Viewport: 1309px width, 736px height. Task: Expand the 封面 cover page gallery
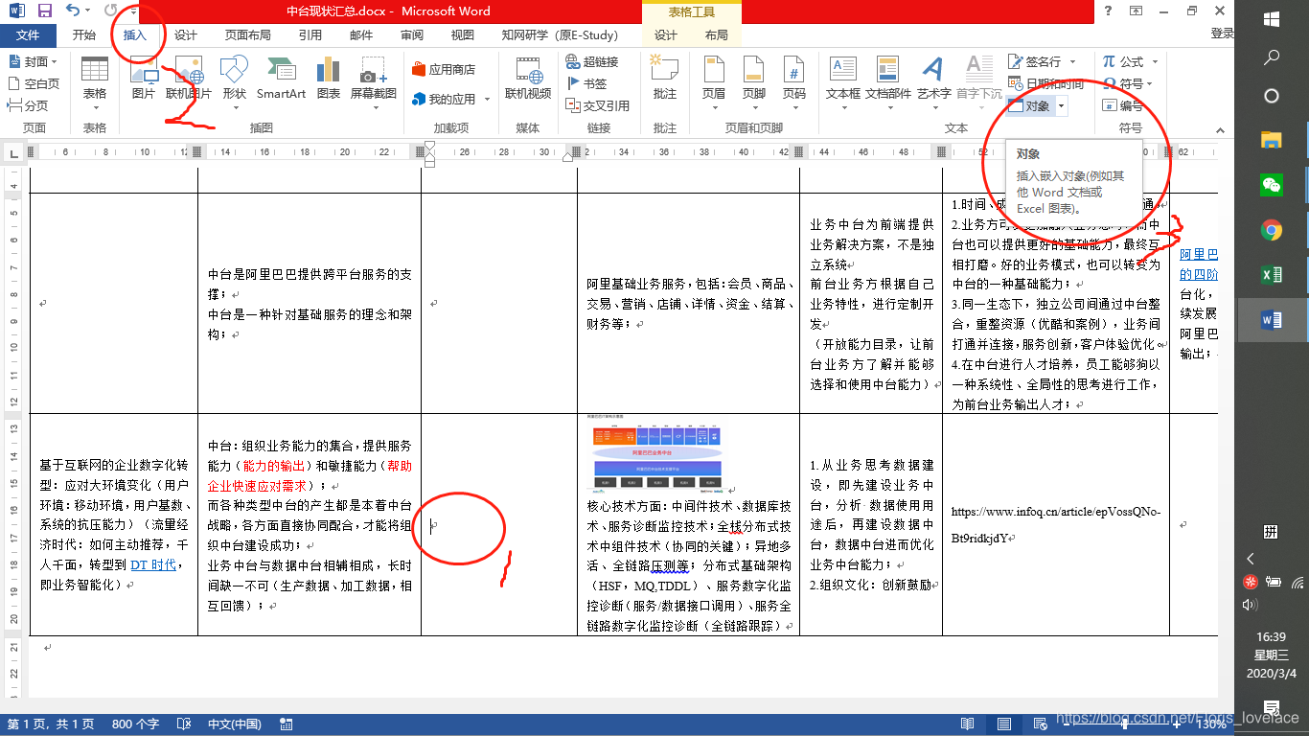point(34,61)
